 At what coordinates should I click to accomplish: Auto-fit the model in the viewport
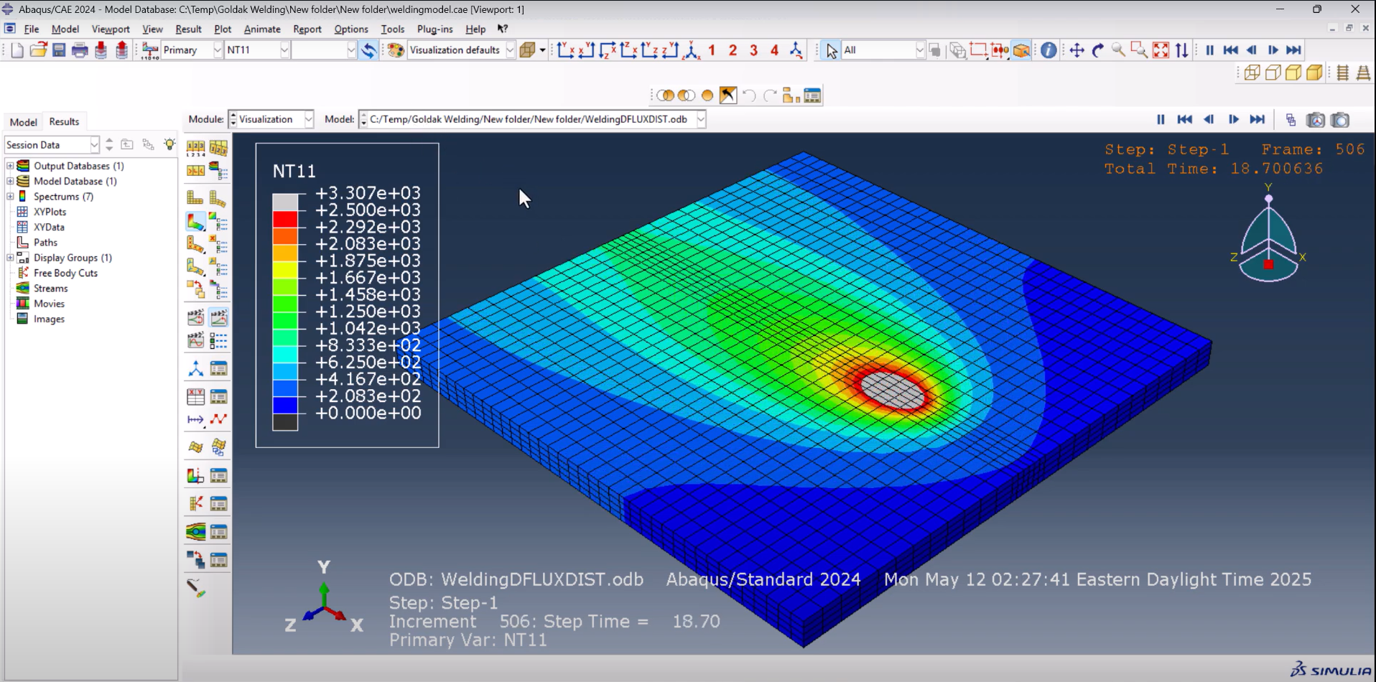pos(1161,50)
